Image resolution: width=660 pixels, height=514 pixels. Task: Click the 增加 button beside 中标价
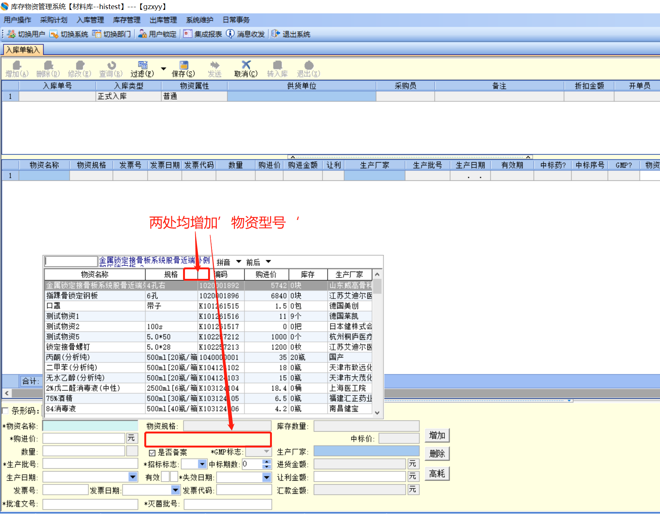(437, 435)
